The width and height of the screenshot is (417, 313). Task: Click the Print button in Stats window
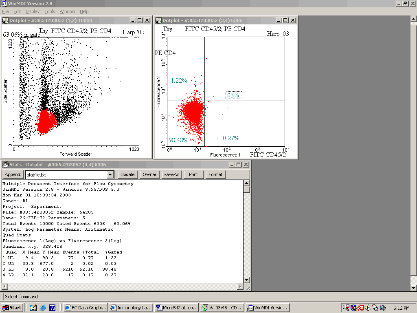point(193,174)
